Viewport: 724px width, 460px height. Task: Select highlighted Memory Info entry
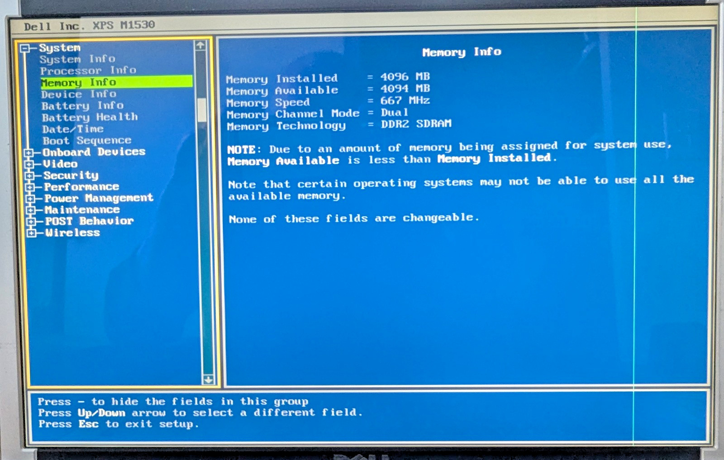116,82
